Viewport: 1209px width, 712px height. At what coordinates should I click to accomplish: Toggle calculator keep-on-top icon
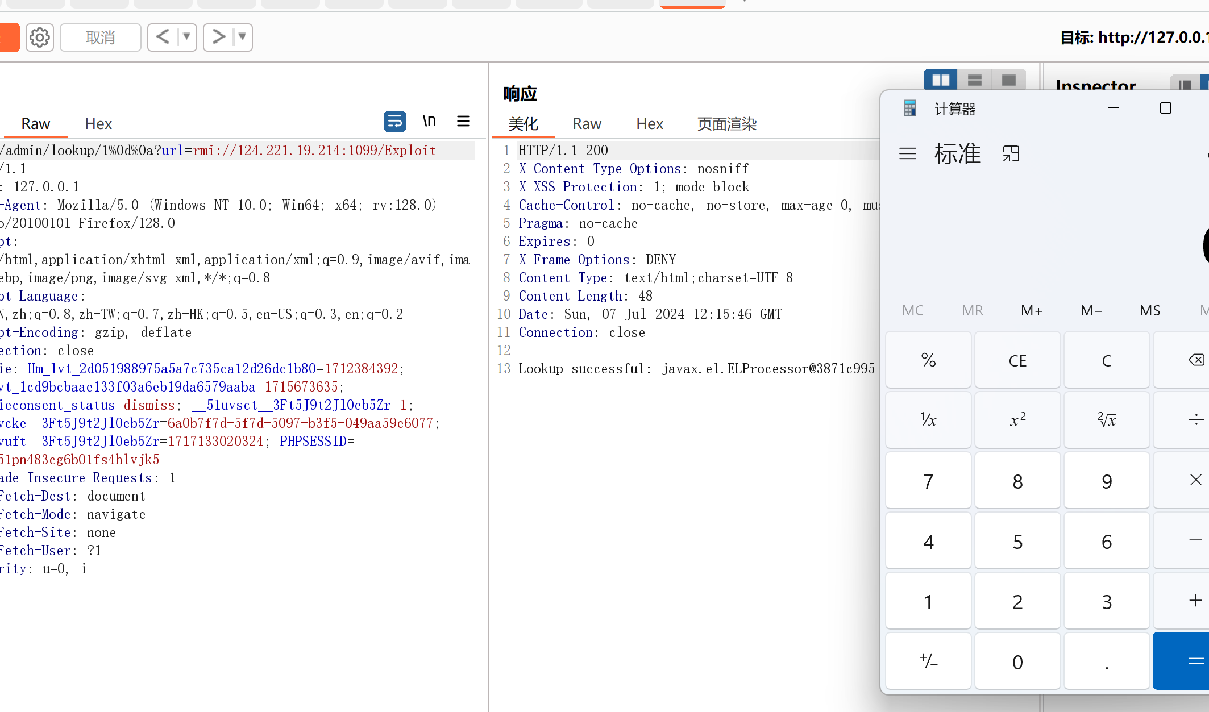1011,153
